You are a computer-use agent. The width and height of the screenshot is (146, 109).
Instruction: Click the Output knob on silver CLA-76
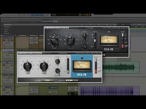44,66
